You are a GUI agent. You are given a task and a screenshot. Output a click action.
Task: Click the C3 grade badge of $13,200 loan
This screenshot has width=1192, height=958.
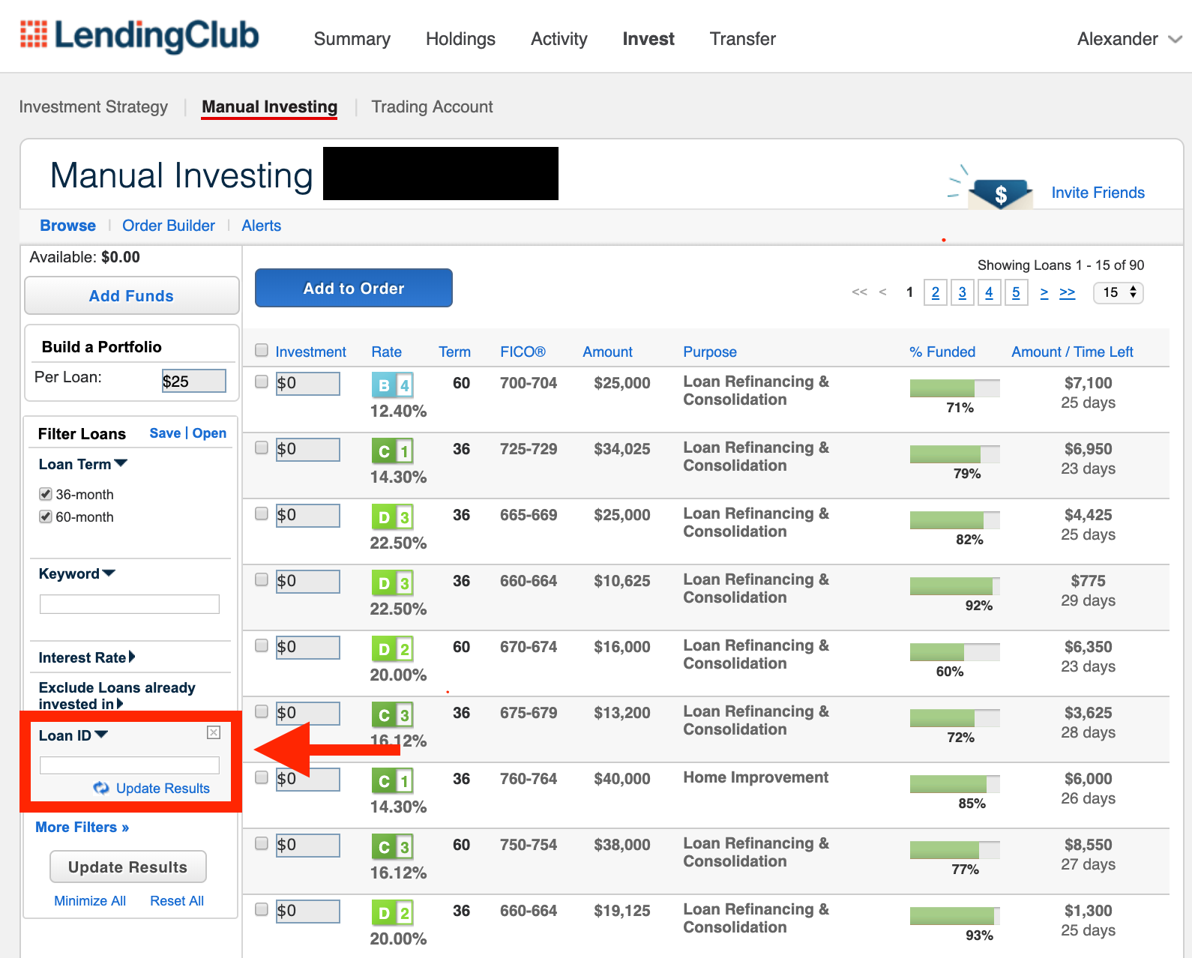[392, 715]
